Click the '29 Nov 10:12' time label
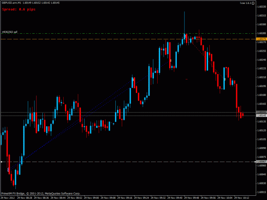 242,198
